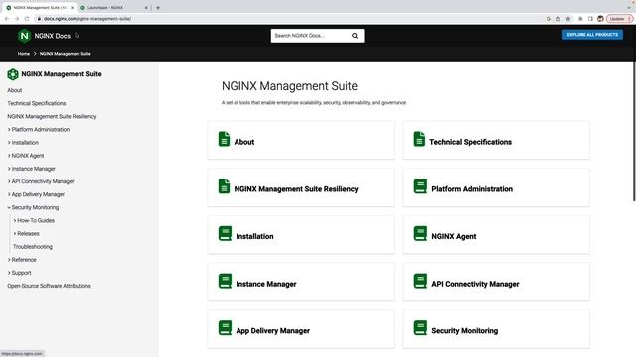The image size is (636, 357).
Task: Open the Instance Manager card title
Action: point(266,284)
